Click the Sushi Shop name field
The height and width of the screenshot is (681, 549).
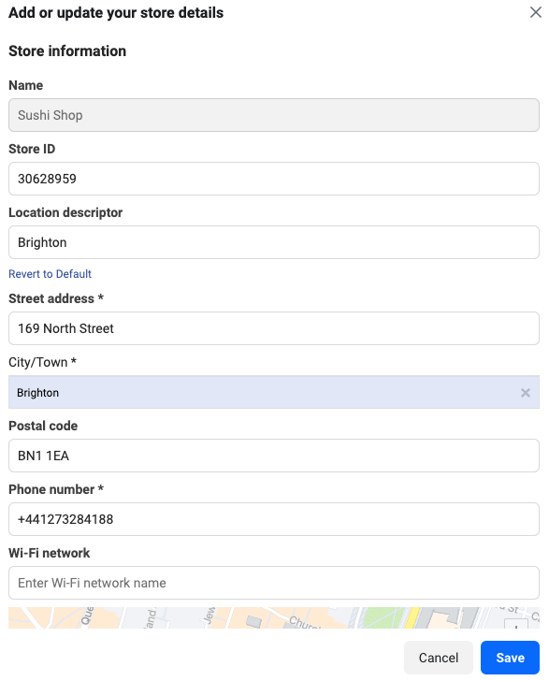[274, 115]
